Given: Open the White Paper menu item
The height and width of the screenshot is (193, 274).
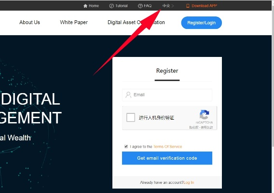Looking at the screenshot, I should click(x=74, y=22).
